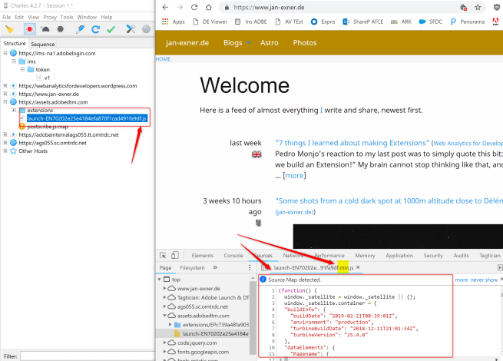The image size is (503, 361).
Task: Expand the Other Hosts tree node
Action: click(5, 151)
